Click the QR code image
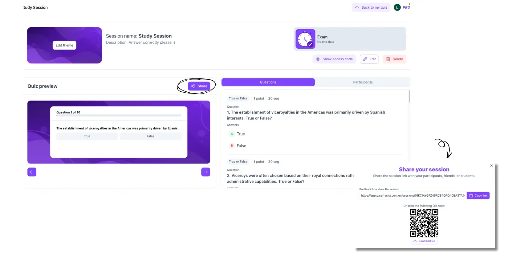The height and width of the screenshot is (257, 520). pos(424,223)
